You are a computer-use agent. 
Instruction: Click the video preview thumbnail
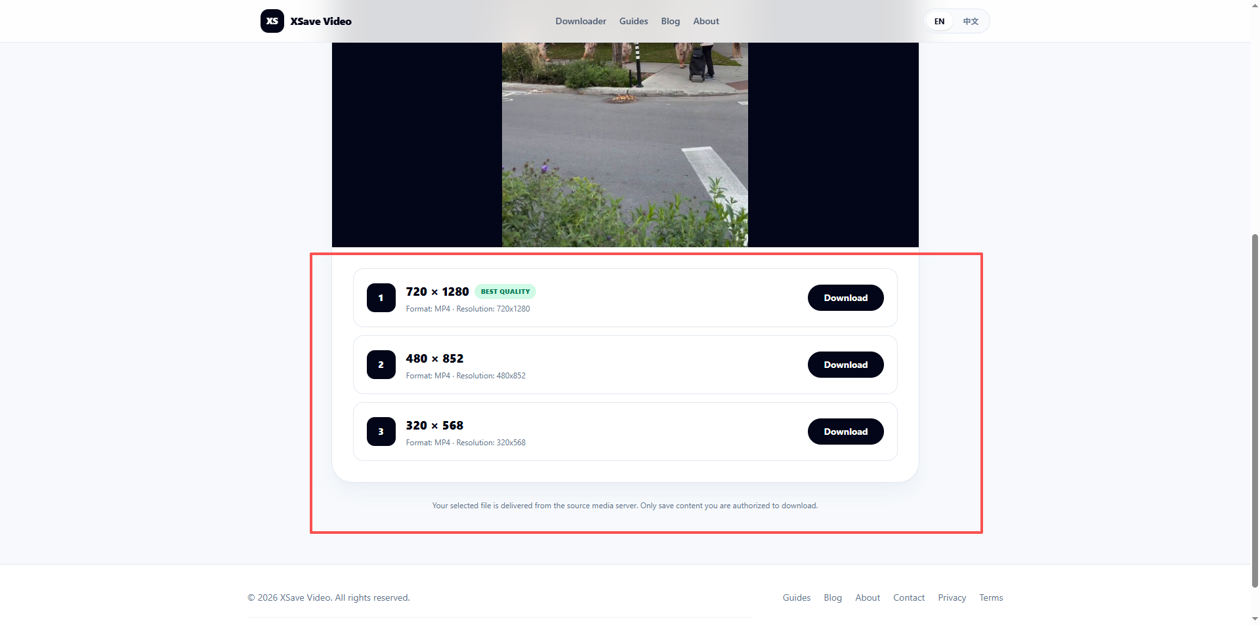(x=625, y=144)
